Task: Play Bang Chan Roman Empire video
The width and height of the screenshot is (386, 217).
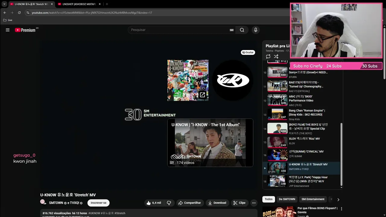Action: click(x=302, y=115)
